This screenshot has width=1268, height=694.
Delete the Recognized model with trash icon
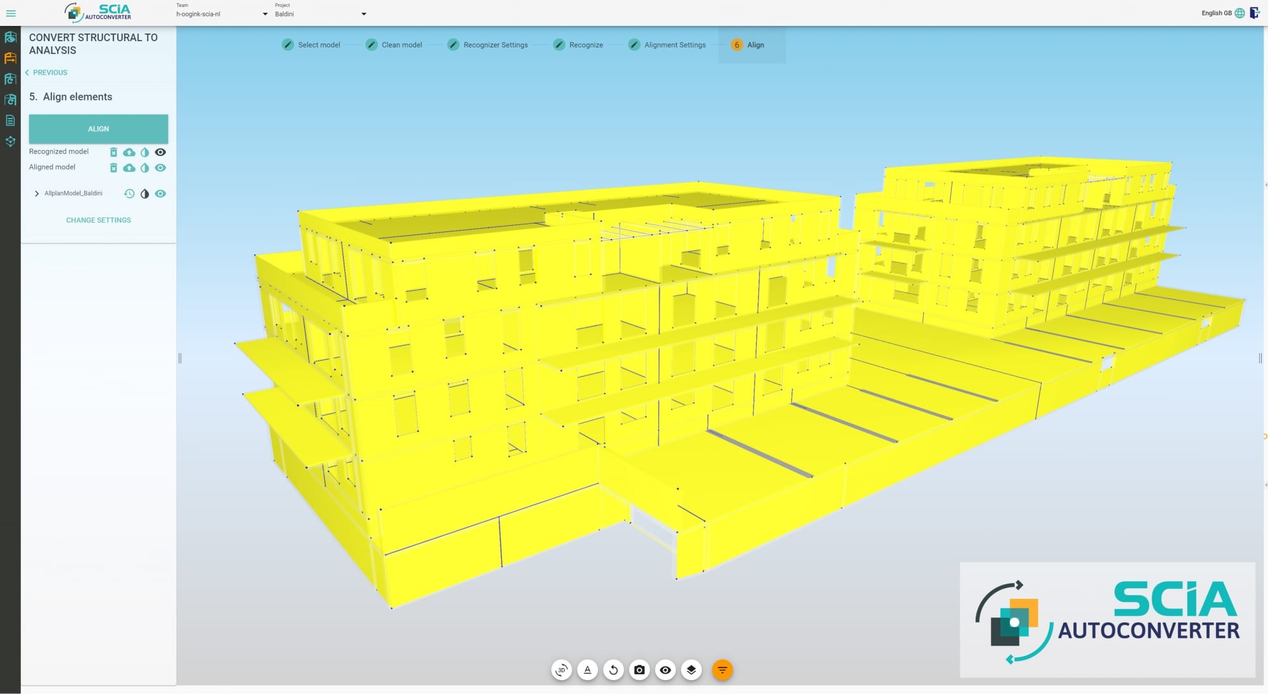pyautogui.click(x=113, y=152)
